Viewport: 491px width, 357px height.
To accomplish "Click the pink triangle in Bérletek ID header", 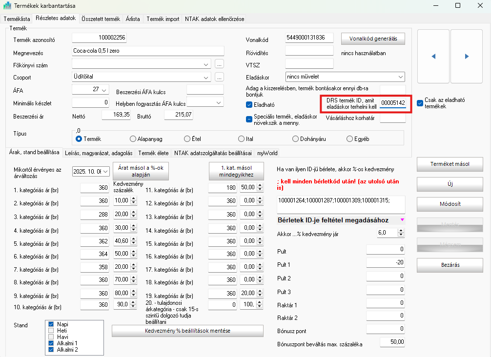I will pos(402,220).
